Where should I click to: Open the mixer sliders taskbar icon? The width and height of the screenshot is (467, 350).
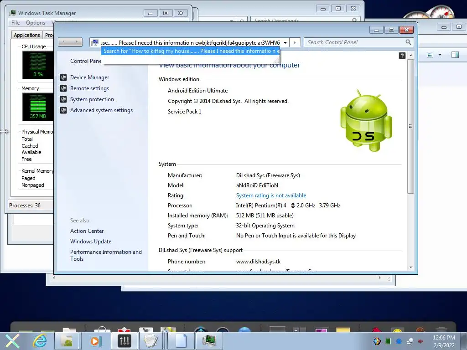(x=124, y=341)
